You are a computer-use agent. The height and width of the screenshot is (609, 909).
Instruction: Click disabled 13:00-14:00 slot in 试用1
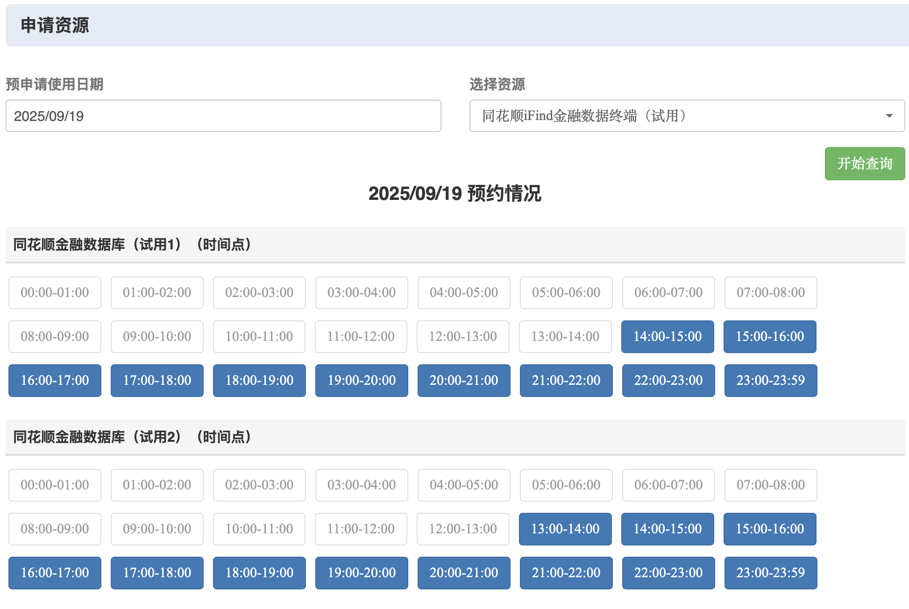(565, 336)
